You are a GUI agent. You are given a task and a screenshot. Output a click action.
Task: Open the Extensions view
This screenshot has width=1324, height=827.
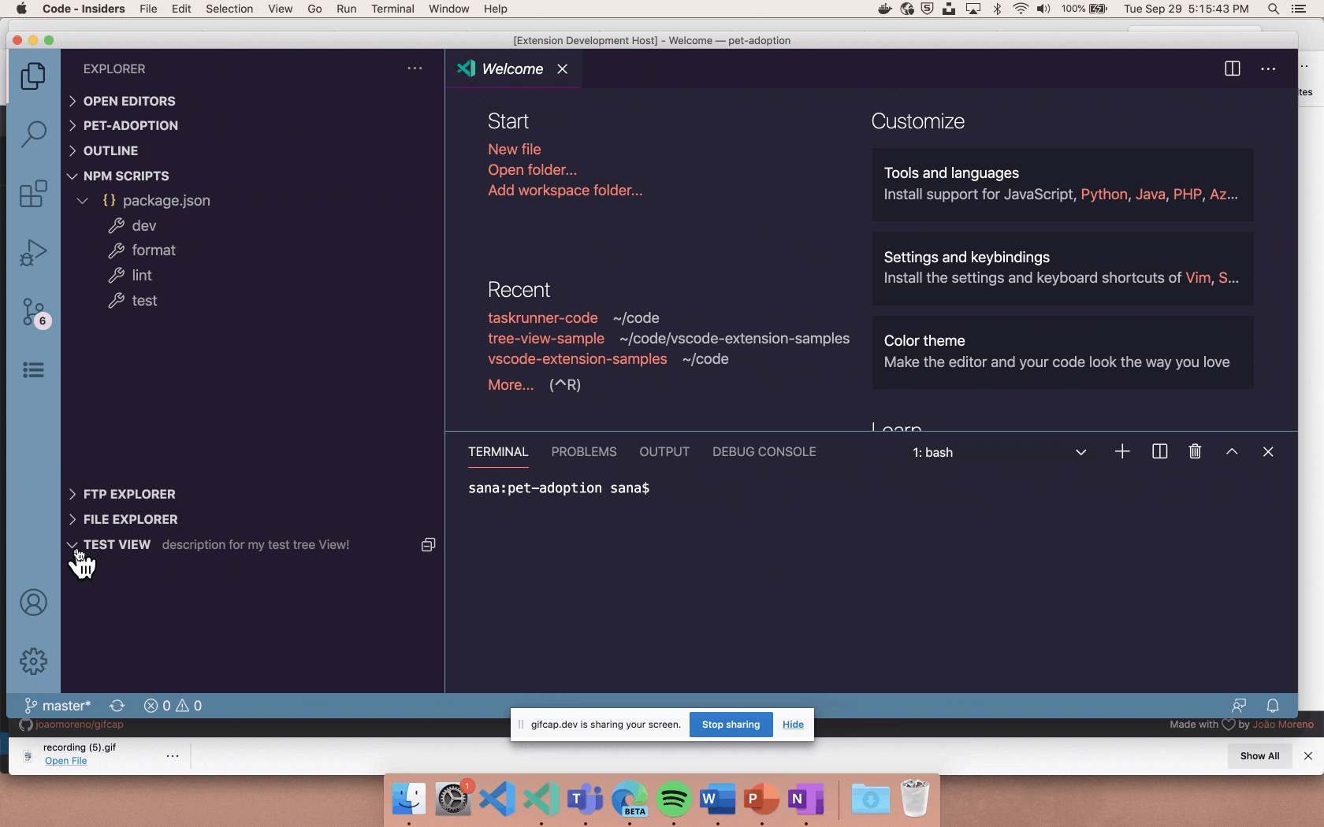tap(34, 194)
